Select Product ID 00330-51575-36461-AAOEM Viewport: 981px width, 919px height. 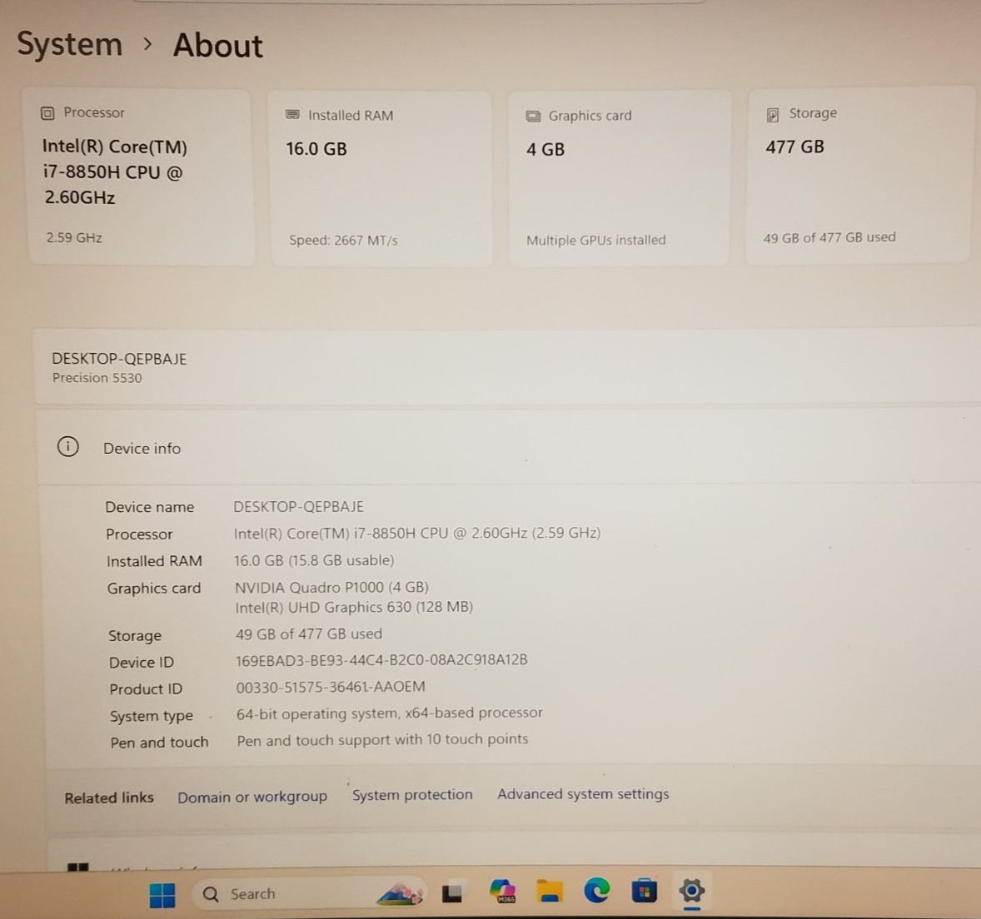[331, 687]
